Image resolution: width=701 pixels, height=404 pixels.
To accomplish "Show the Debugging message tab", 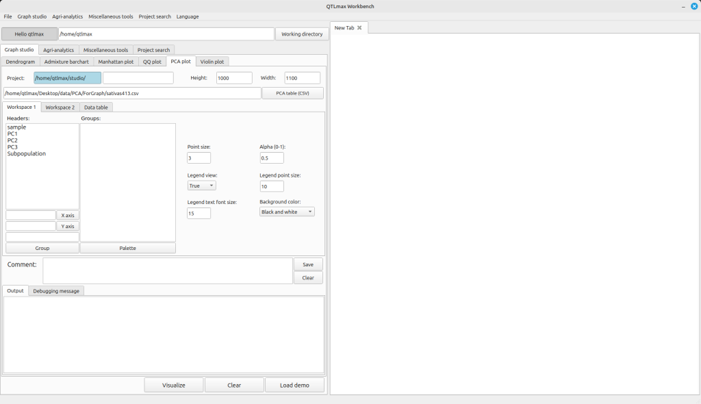I will coord(56,291).
